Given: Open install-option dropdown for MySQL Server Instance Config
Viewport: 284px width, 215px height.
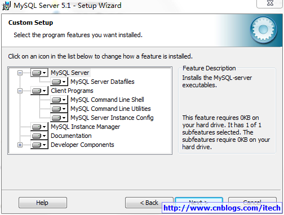Looking at the screenshot, I should tap(59, 118).
